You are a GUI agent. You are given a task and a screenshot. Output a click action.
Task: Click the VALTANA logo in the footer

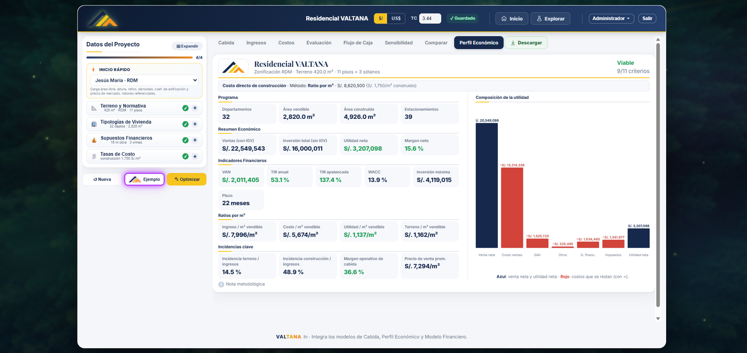289,337
